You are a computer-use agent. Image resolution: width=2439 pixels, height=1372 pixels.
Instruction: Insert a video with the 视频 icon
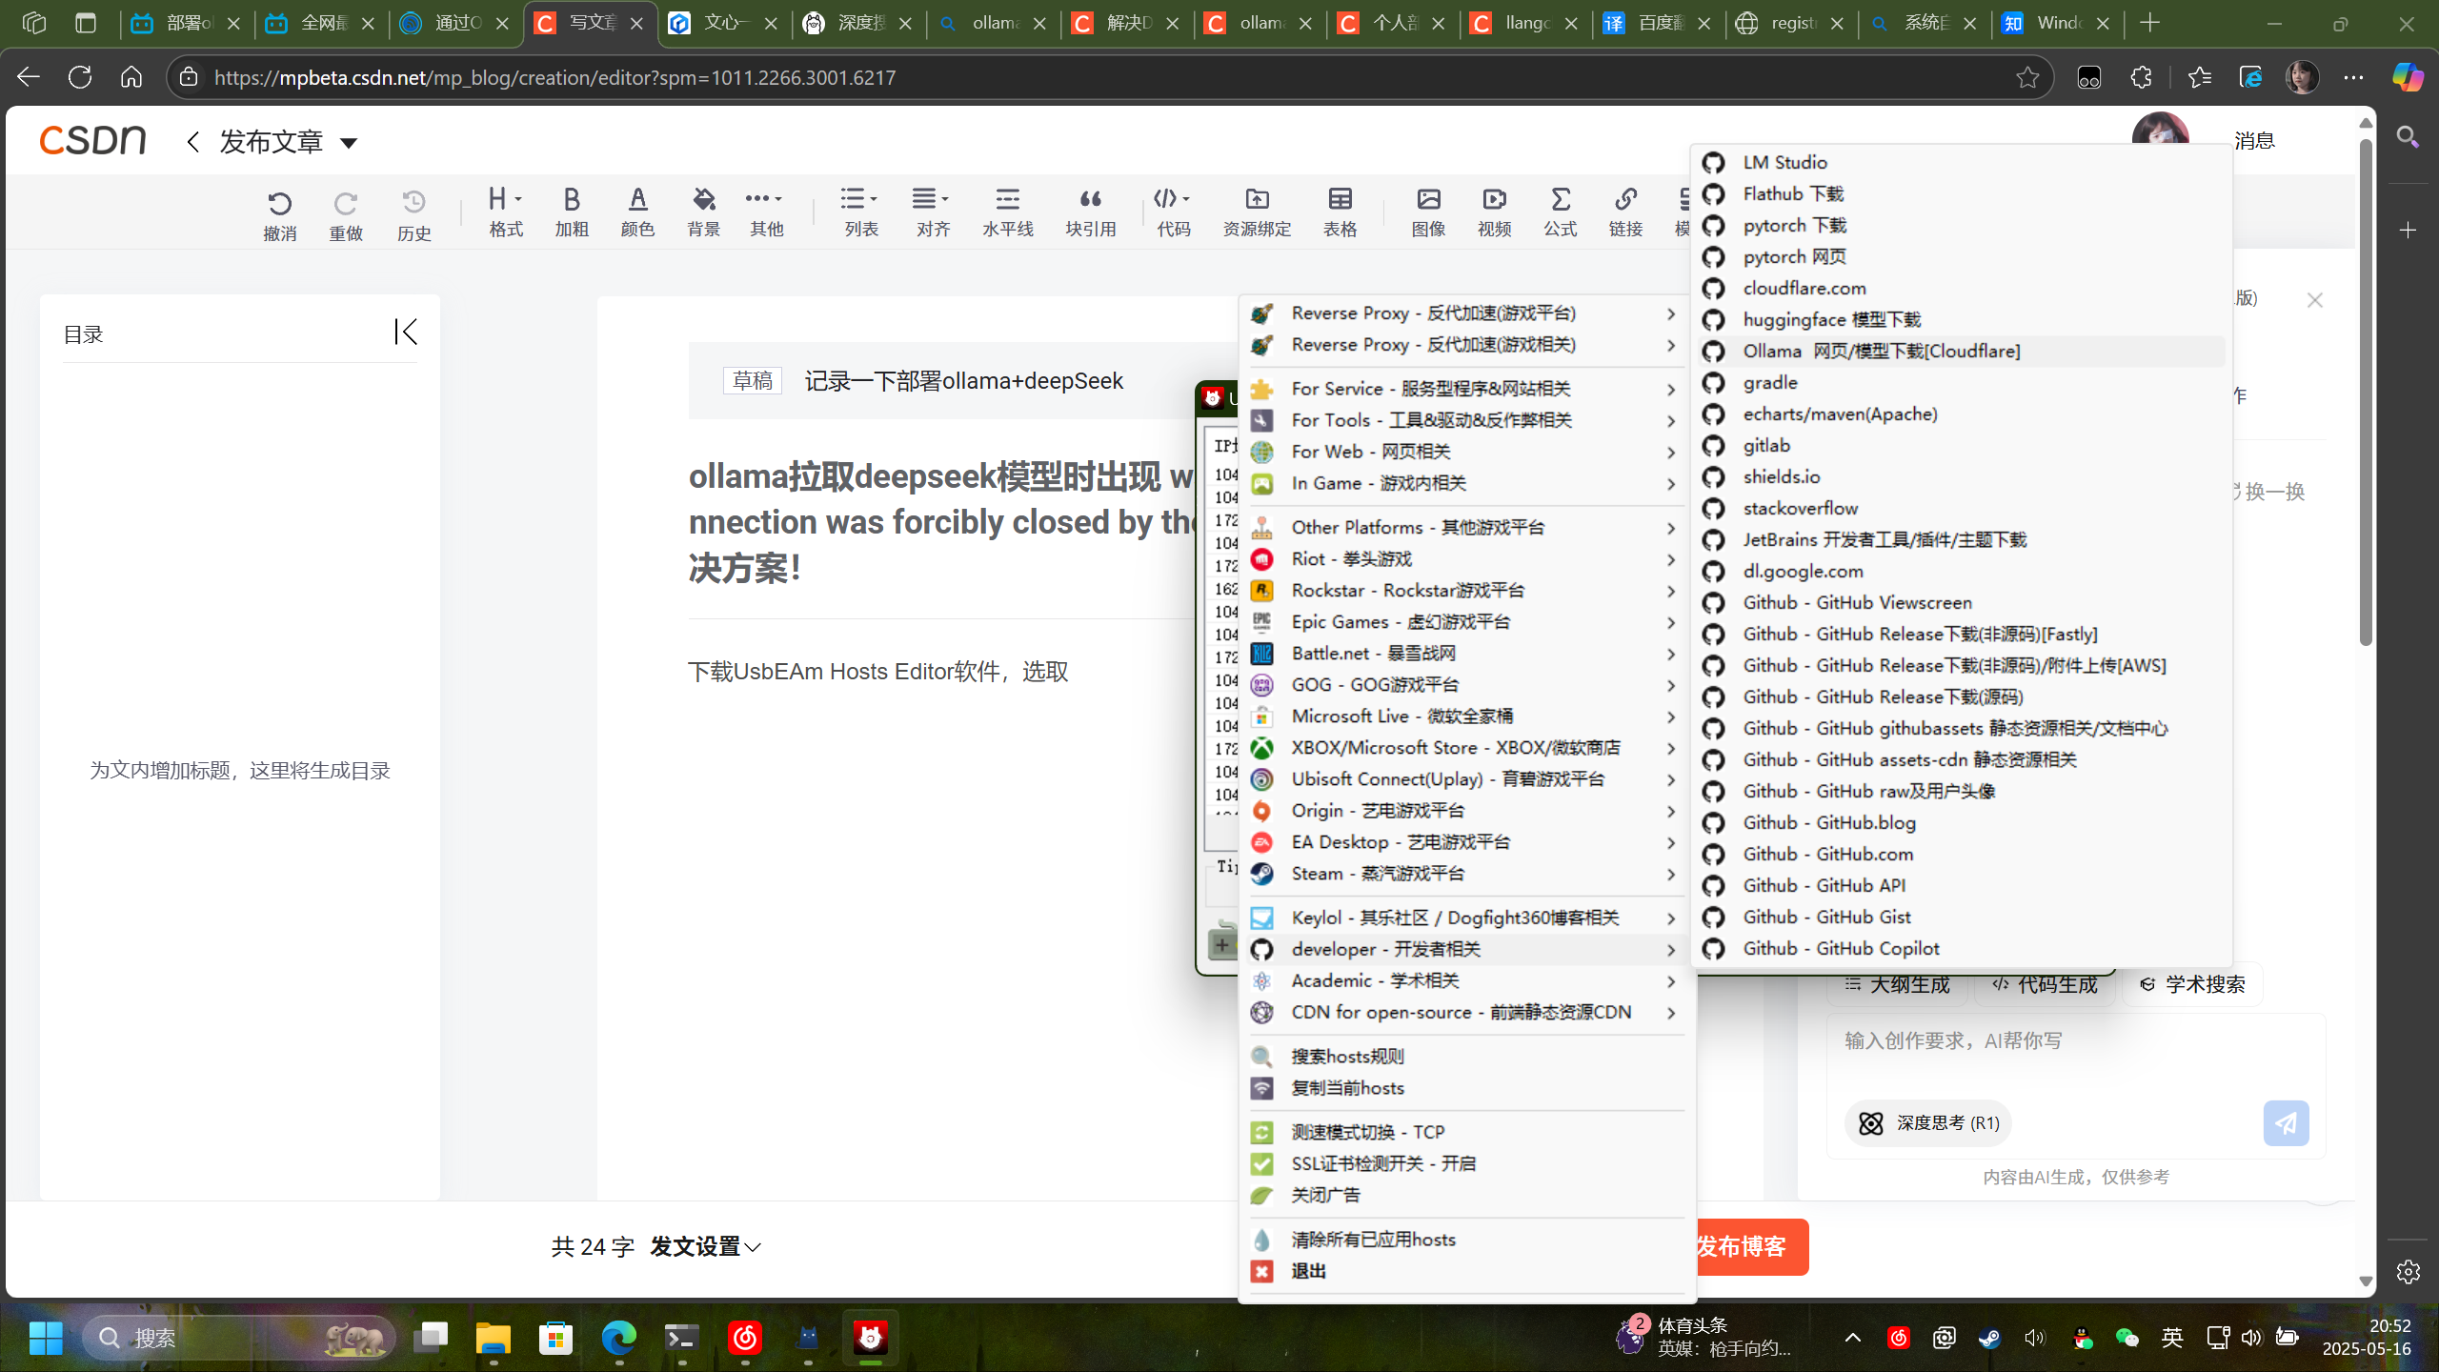coord(1492,212)
